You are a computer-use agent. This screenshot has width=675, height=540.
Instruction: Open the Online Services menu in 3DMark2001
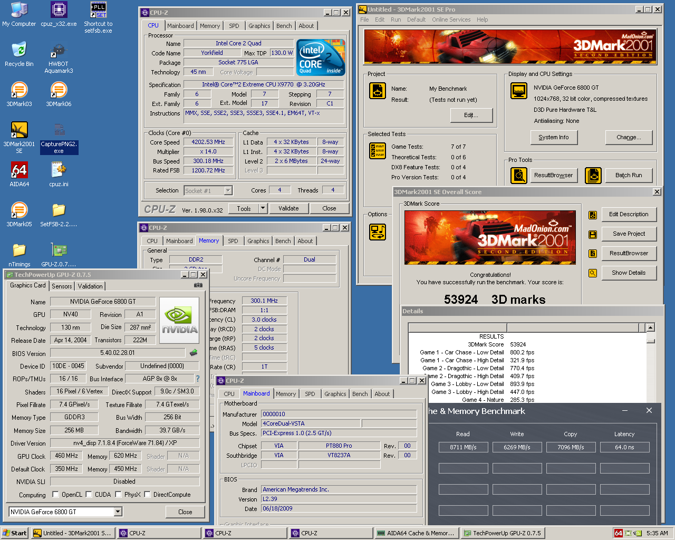(451, 20)
